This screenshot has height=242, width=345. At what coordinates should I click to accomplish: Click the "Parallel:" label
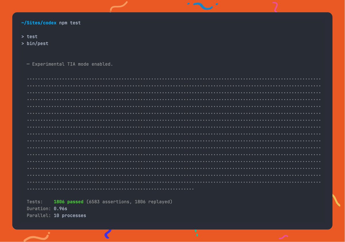(39, 216)
